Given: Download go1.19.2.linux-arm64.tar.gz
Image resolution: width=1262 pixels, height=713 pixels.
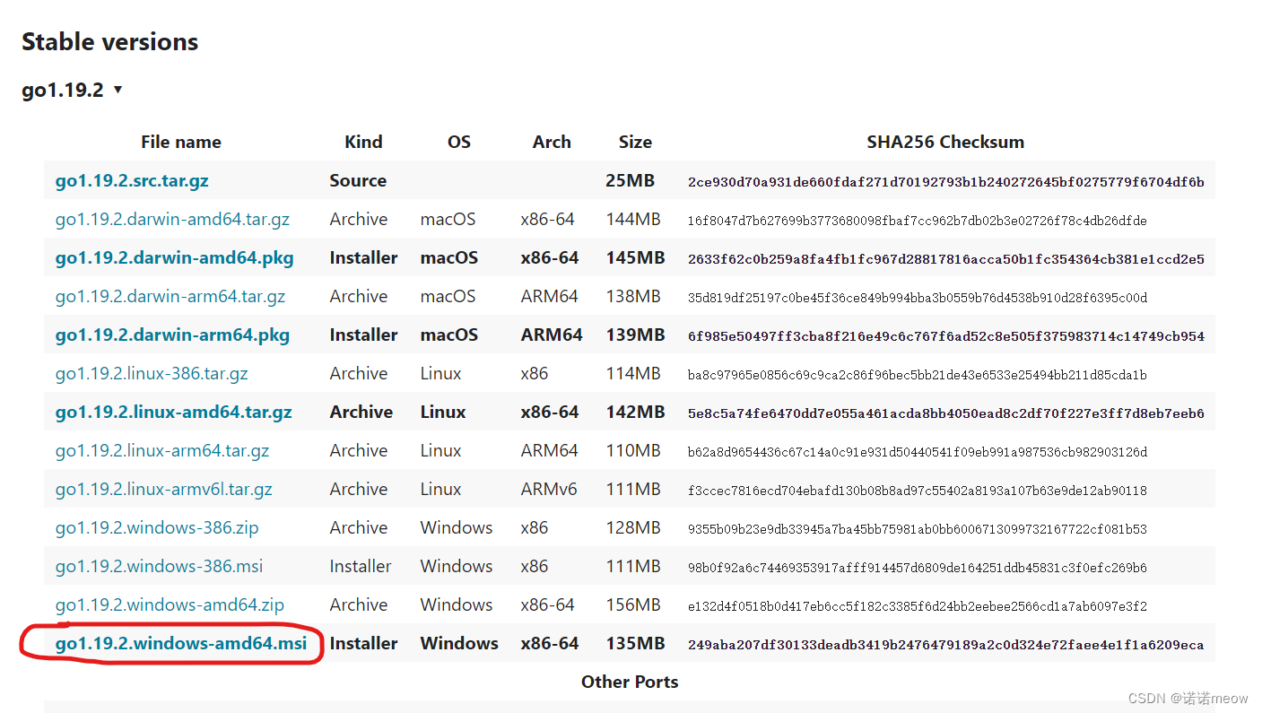Looking at the screenshot, I should (162, 450).
